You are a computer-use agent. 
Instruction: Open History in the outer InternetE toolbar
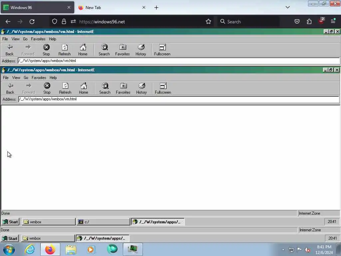click(x=141, y=50)
